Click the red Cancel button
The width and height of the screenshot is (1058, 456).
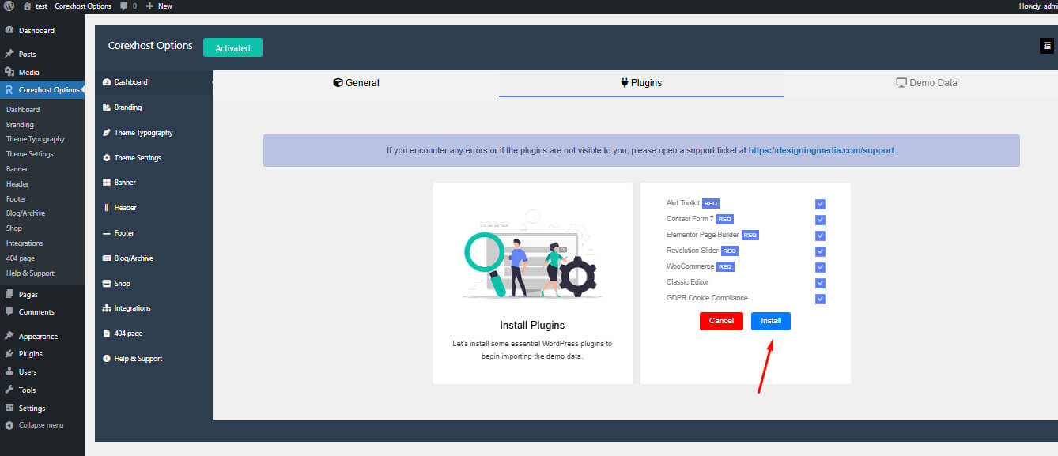[721, 321]
